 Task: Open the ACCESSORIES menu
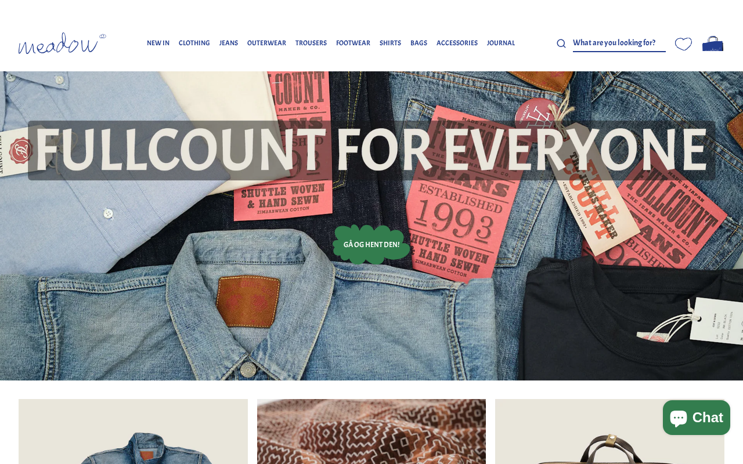(x=457, y=43)
